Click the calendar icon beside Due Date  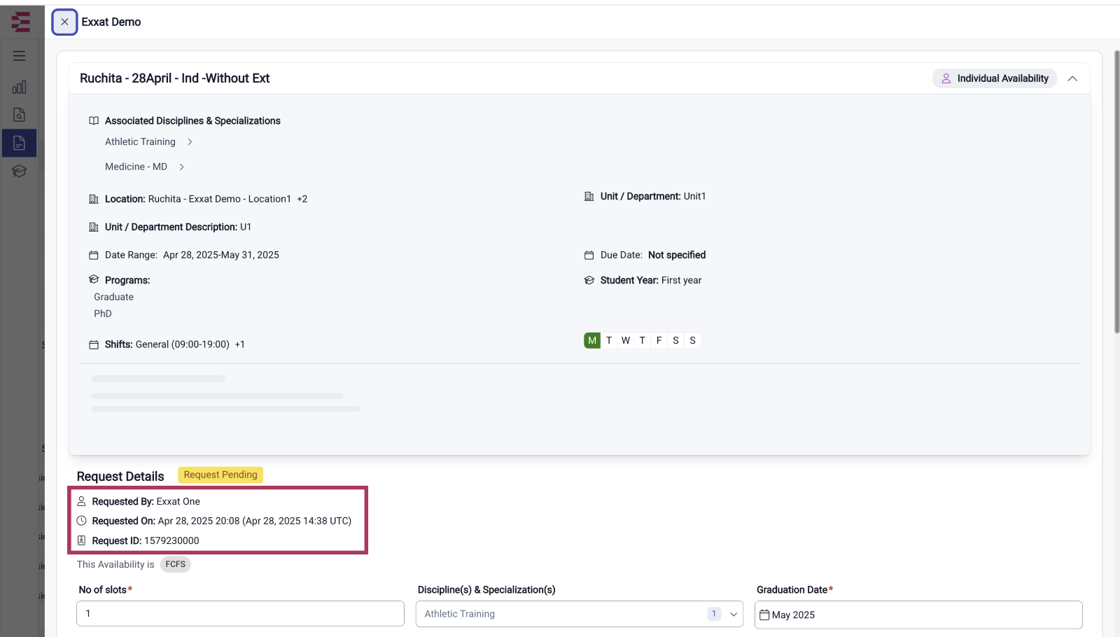589,255
